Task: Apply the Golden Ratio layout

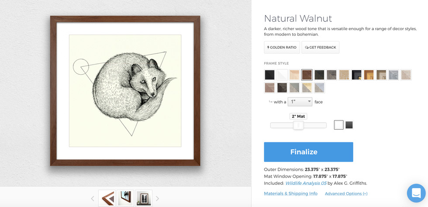Action: (x=282, y=47)
